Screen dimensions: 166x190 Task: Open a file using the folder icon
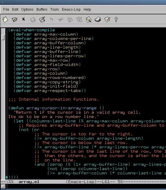pyautogui.click(x=14, y=19)
